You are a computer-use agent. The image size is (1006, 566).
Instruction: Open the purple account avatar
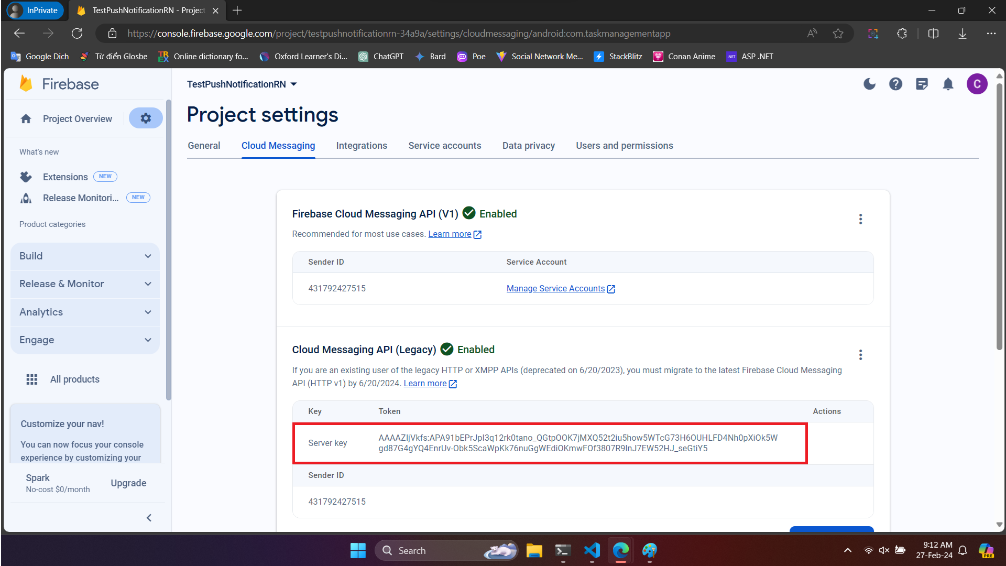coord(977,84)
